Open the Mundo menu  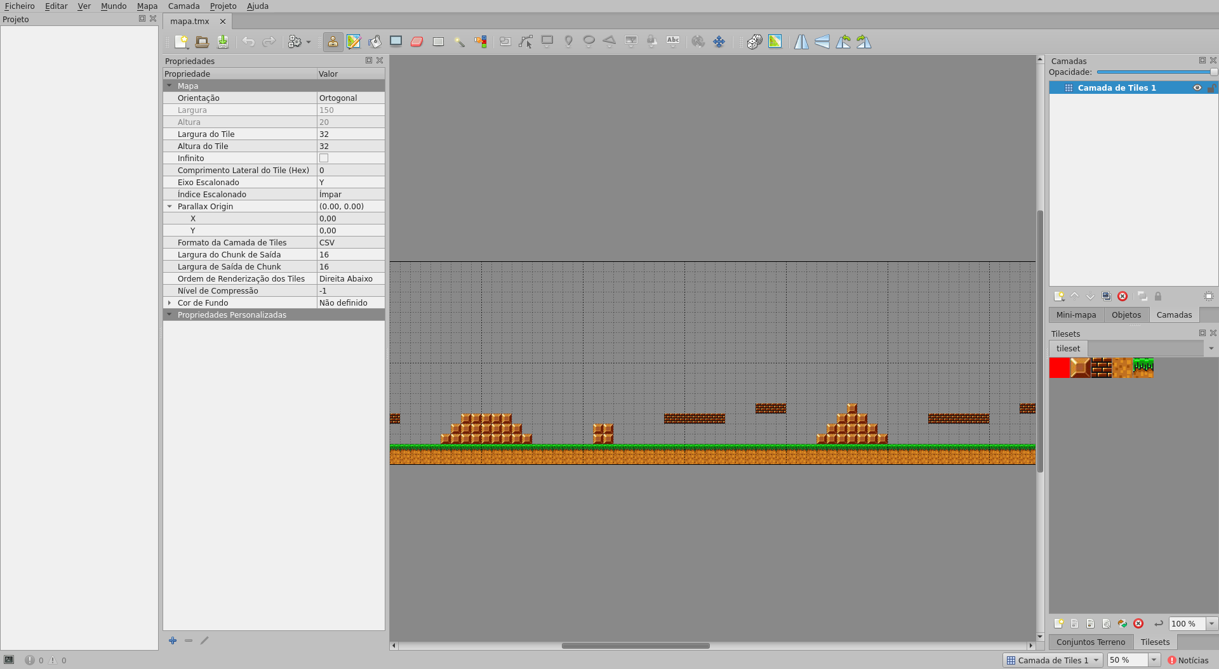pos(114,6)
